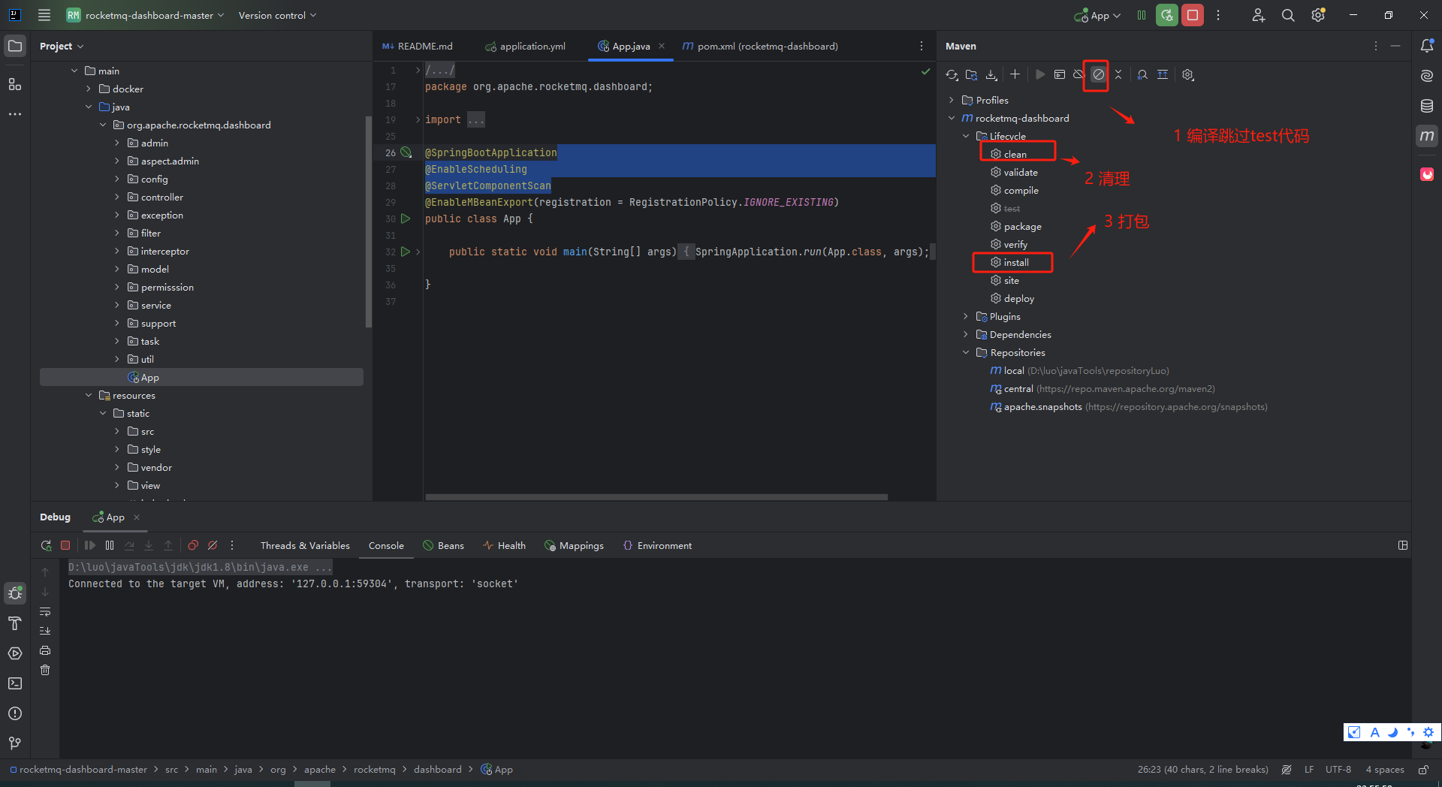
Task: Rerun App debug session icon
Action: (46, 545)
